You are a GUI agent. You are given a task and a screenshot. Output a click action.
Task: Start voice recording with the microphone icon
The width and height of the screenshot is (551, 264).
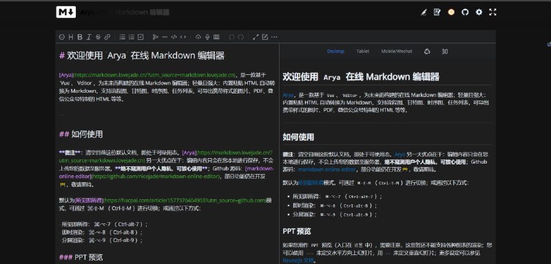(207, 37)
